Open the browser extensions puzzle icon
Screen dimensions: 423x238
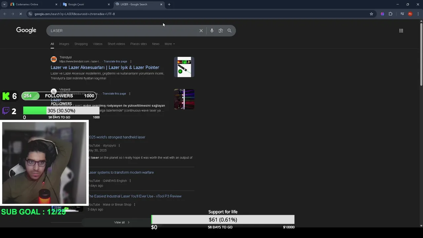point(390,14)
